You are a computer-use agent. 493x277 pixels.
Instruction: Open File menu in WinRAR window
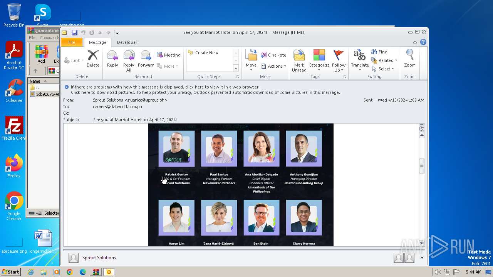pyautogui.click(x=32, y=38)
